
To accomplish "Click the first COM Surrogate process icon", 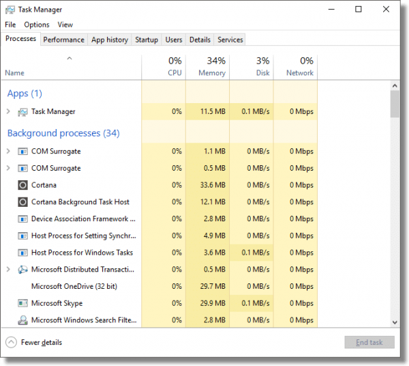I will click(x=22, y=152).
